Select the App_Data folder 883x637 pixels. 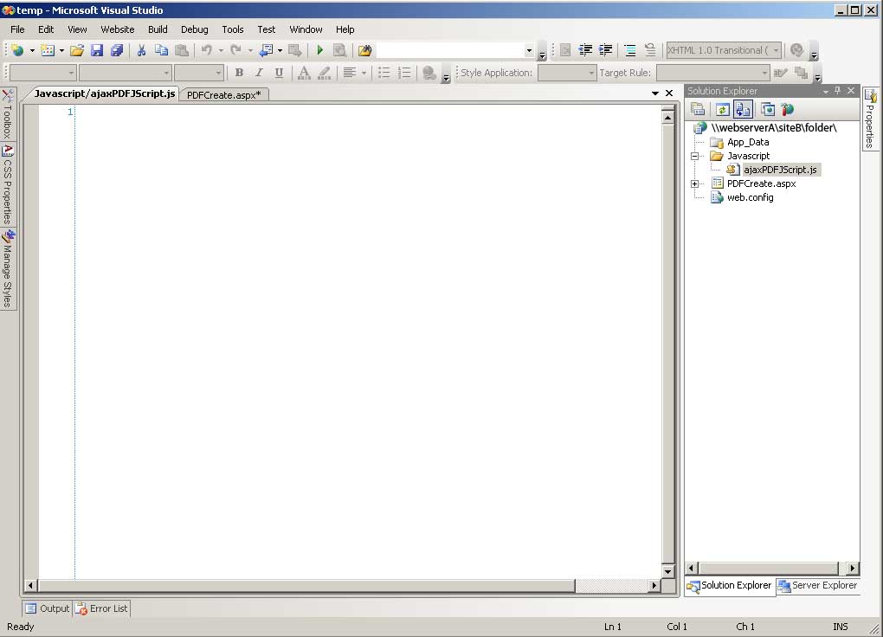coord(748,142)
